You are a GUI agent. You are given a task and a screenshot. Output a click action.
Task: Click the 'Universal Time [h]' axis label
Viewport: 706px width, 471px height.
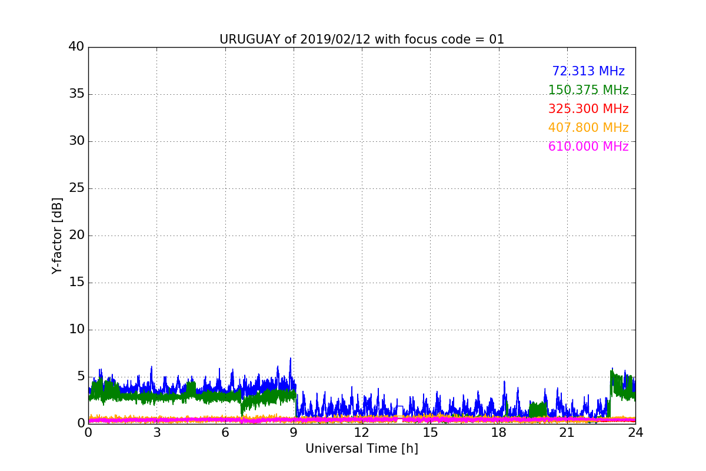(x=362, y=449)
